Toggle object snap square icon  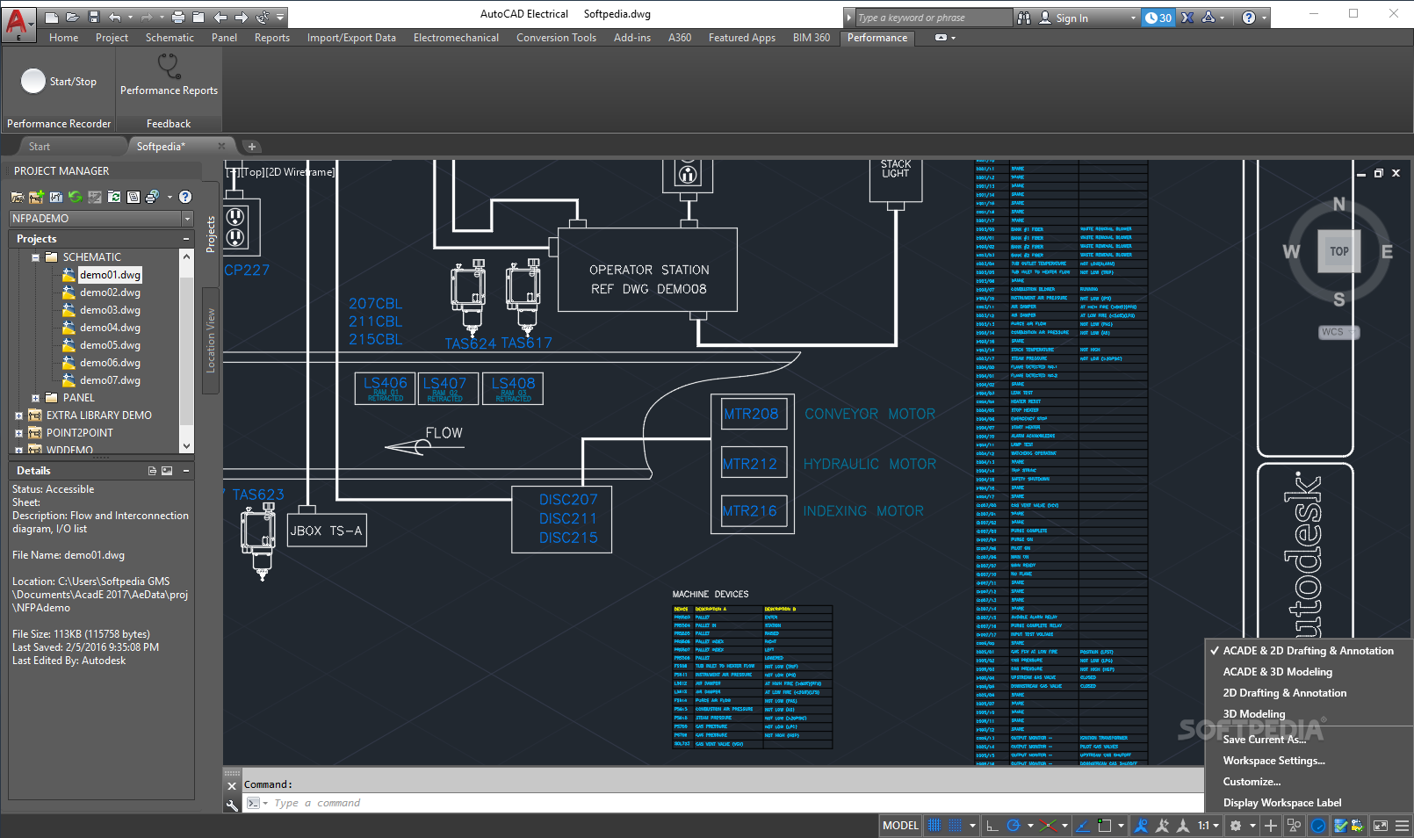(x=1105, y=826)
